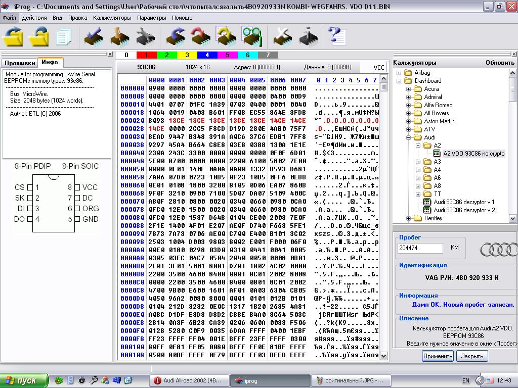Click the chip with blue arrow icon
This screenshot has width=518, height=388.
click(176, 36)
